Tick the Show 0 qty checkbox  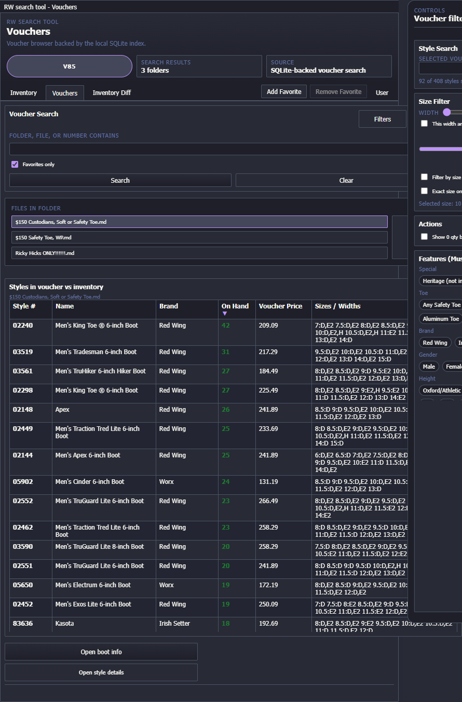pyautogui.click(x=424, y=237)
